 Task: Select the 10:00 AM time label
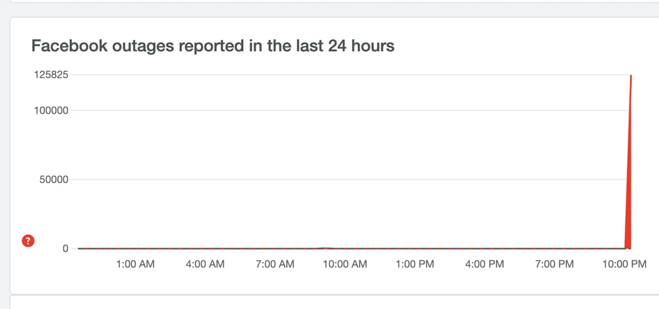click(x=345, y=264)
